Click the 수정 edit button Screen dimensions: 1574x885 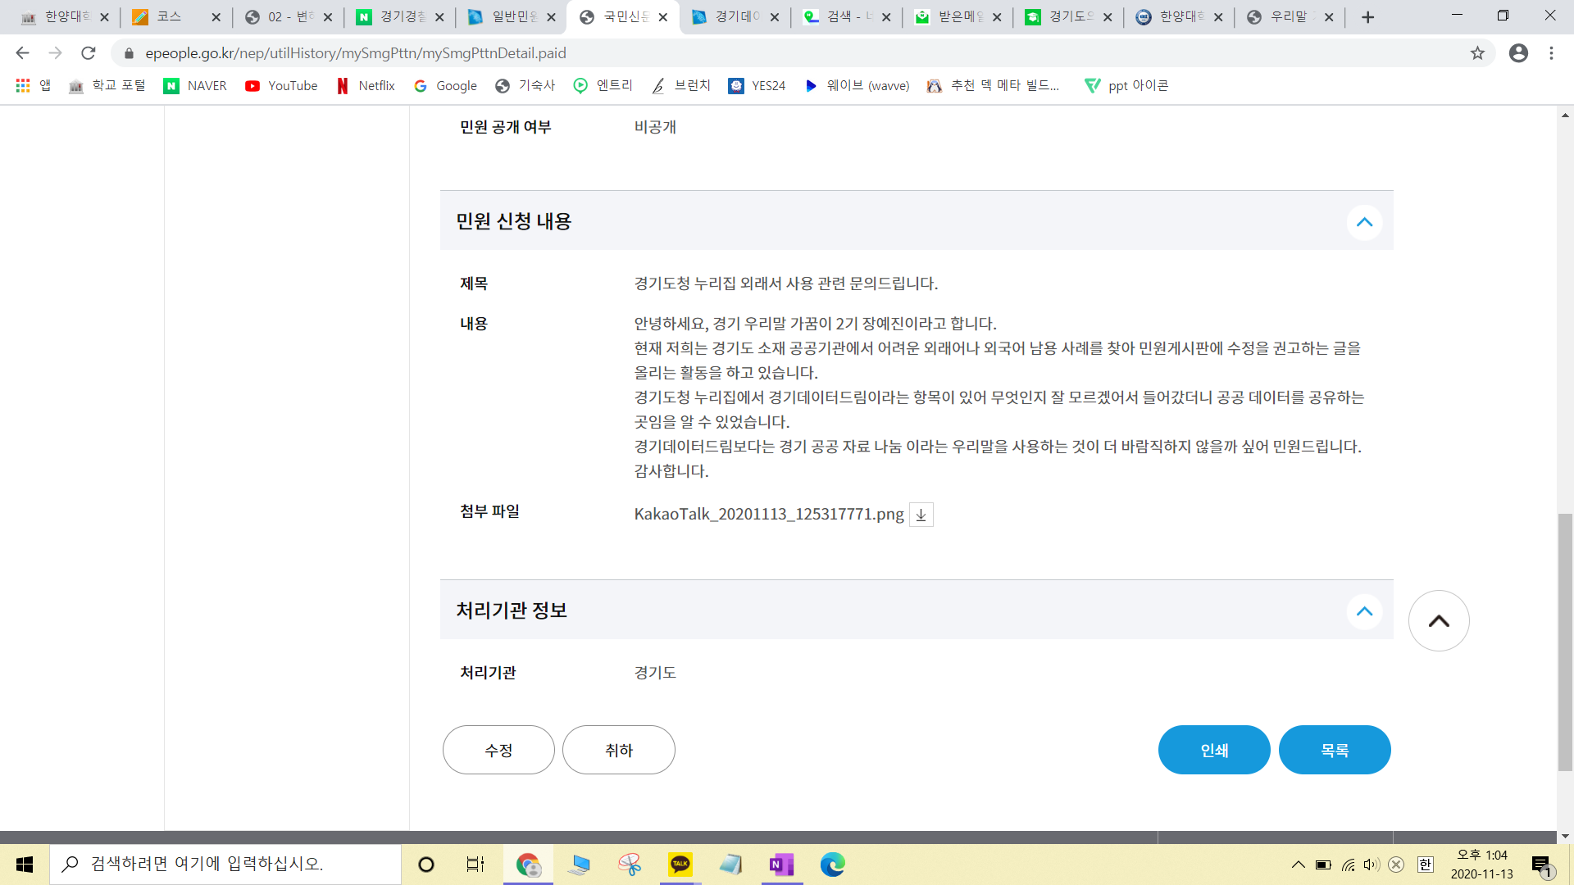498,750
